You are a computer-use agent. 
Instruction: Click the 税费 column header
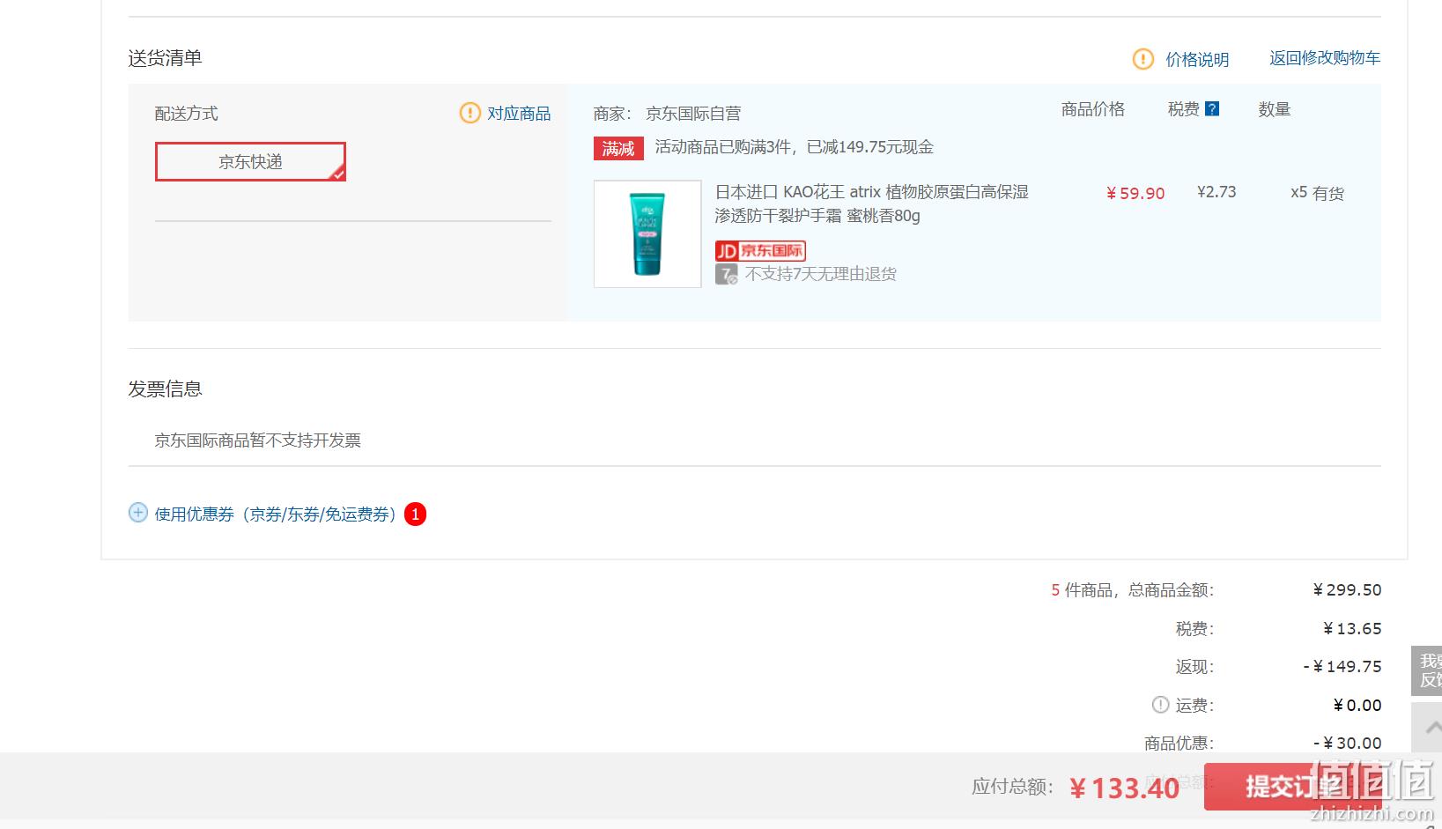tap(1183, 109)
